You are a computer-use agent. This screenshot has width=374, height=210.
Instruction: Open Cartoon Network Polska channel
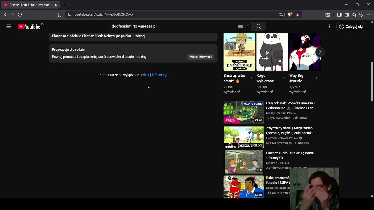(282, 138)
